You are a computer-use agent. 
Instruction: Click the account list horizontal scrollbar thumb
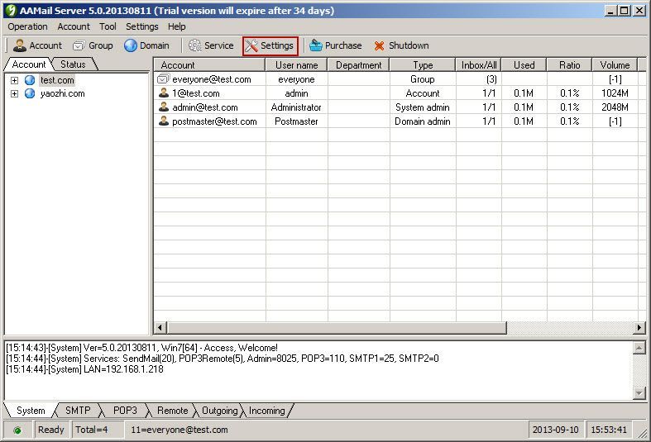(337, 327)
